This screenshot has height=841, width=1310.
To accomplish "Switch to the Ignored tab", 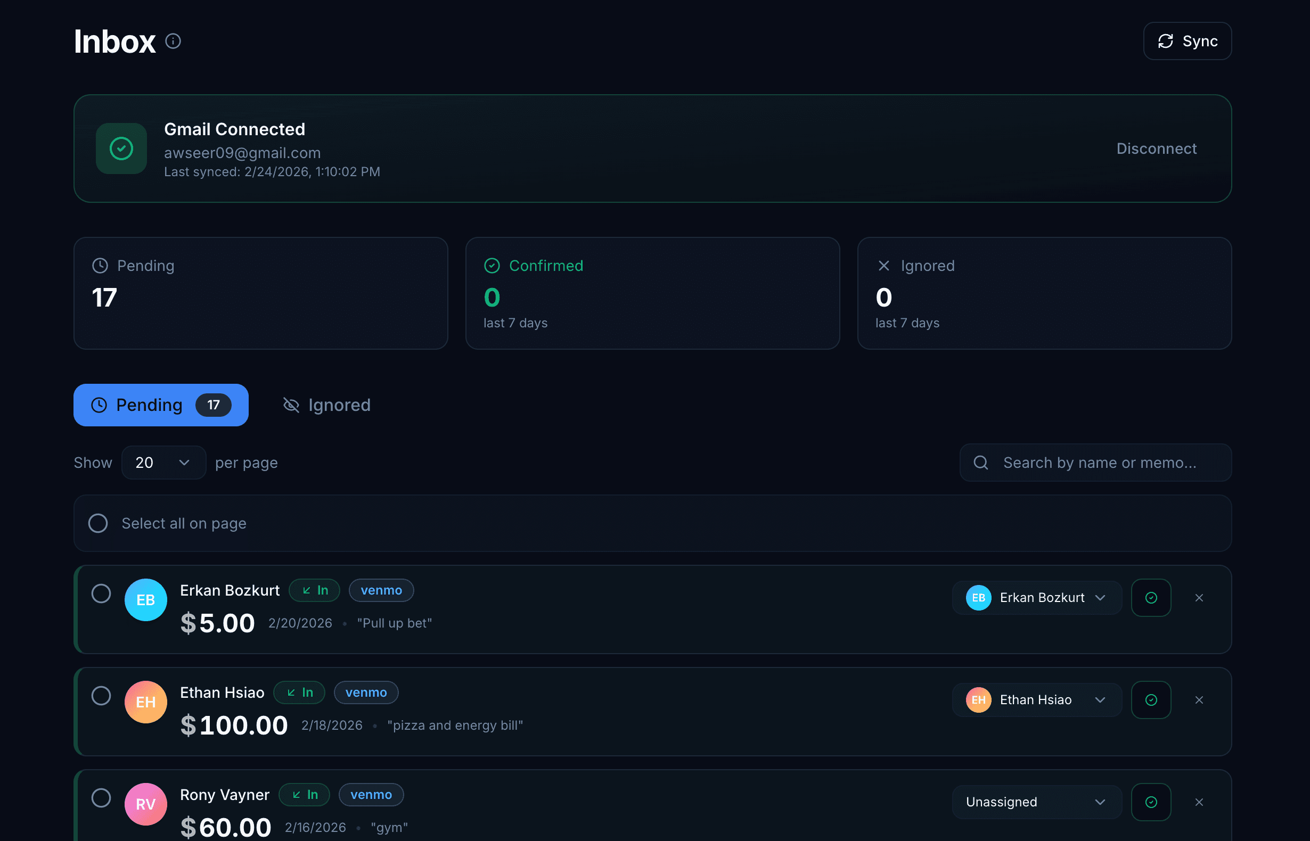I will click(326, 405).
